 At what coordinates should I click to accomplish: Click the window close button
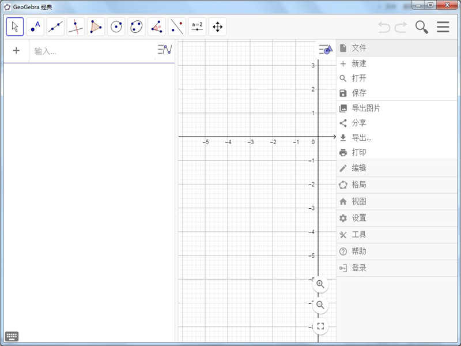coord(447,5)
